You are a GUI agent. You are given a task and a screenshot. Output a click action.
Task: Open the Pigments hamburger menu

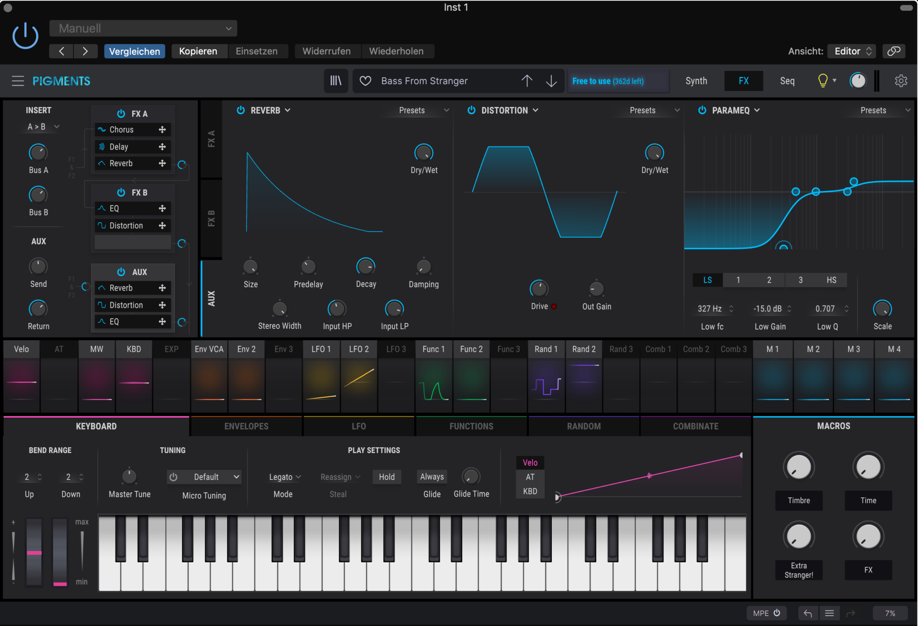[x=18, y=81]
